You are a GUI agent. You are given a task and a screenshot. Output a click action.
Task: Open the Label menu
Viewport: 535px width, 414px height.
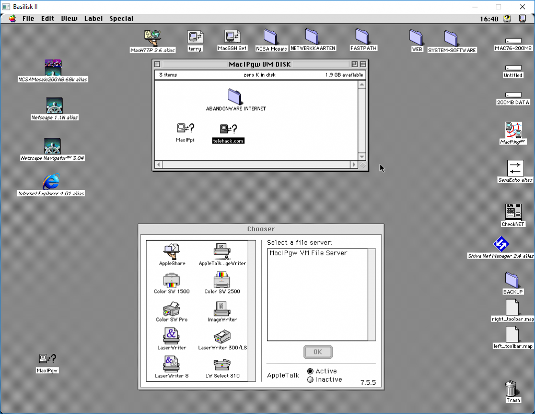point(94,19)
